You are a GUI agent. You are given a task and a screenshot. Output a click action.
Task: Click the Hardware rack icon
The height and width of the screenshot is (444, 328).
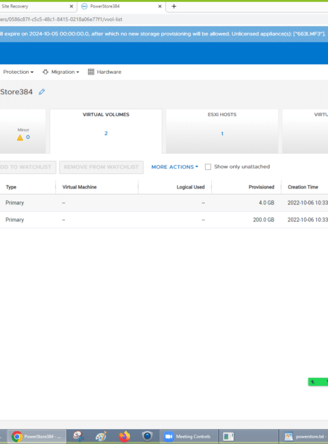point(91,72)
